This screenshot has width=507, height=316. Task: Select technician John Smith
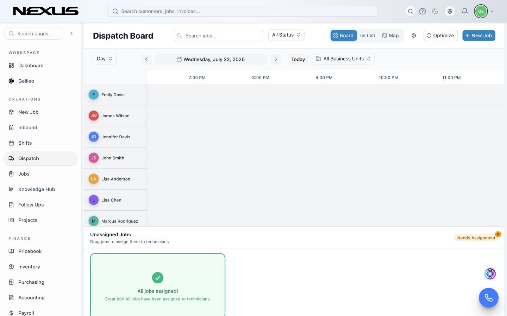(115, 158)
